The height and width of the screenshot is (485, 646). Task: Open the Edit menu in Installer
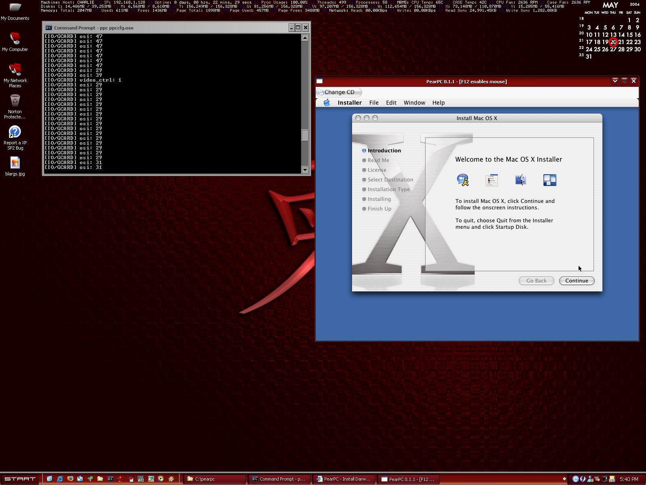[x=391, y=103]
